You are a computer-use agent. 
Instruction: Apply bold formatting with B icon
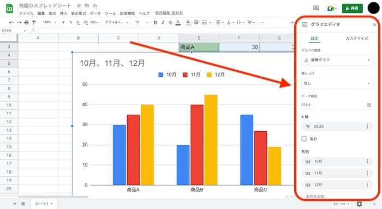tap(156, 22)
